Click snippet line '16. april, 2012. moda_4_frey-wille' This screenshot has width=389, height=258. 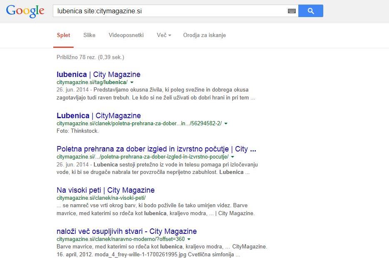pyautogui.click(x=149, y=255)
